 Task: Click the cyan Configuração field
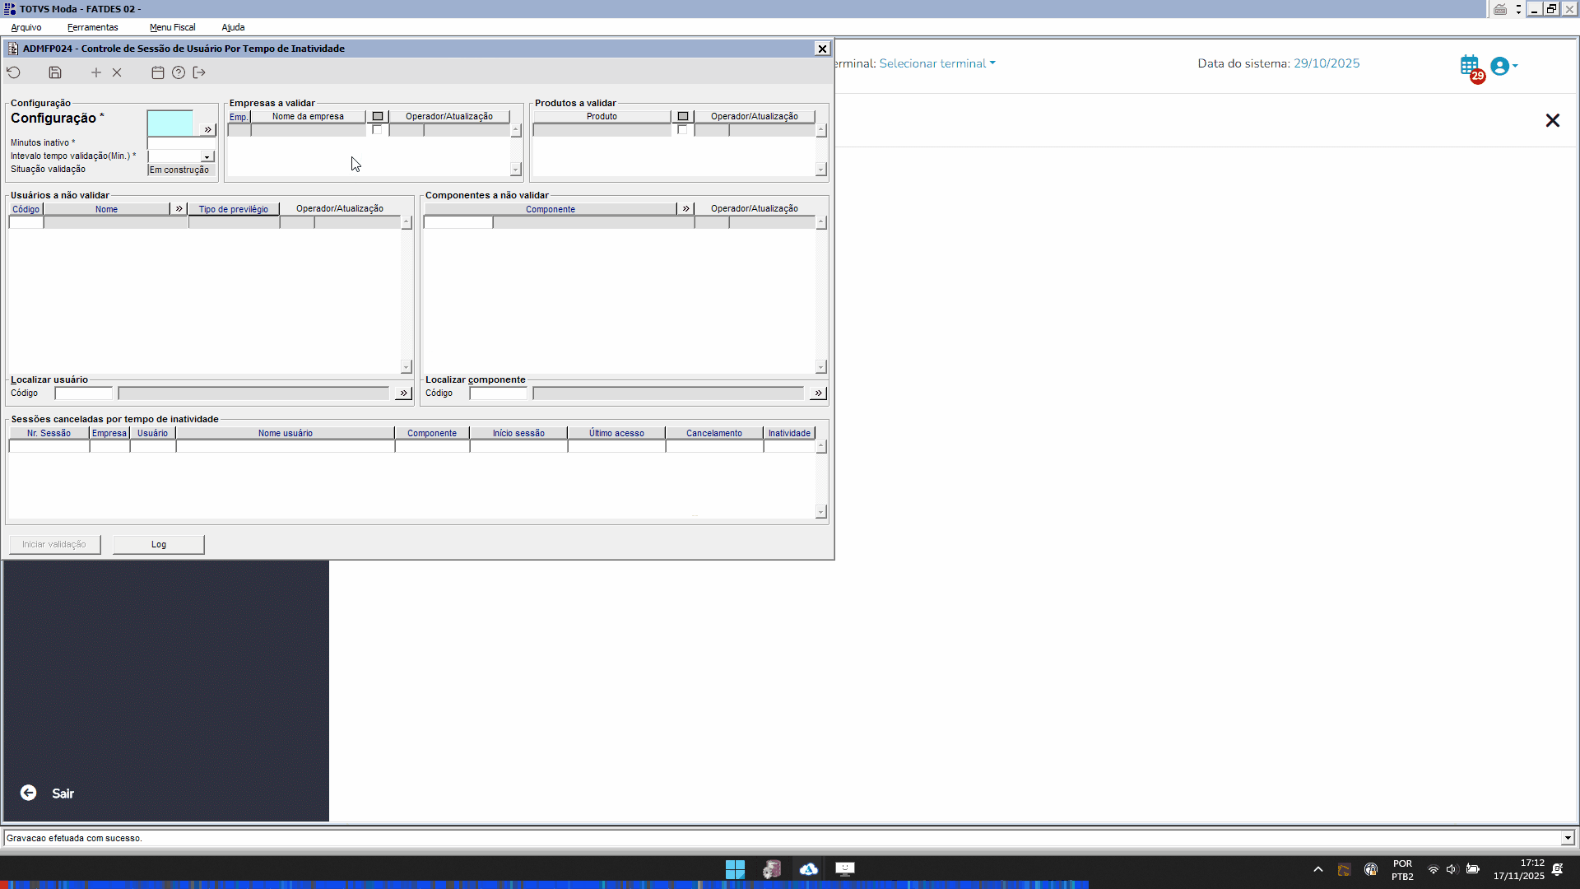pos(170,123)
